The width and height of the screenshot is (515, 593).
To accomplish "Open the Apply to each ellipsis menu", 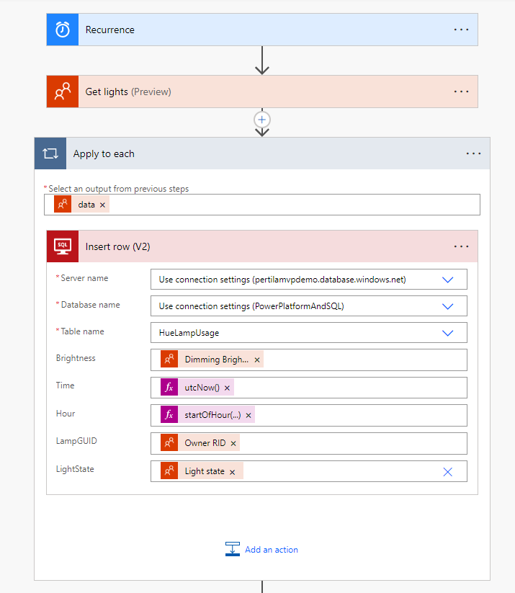I will pos(473,154).
